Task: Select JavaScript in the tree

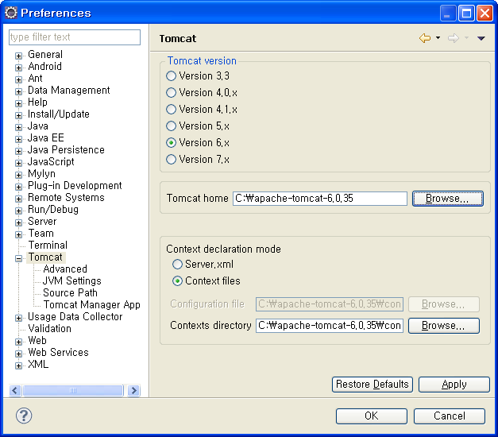Action: coord(51,161)
